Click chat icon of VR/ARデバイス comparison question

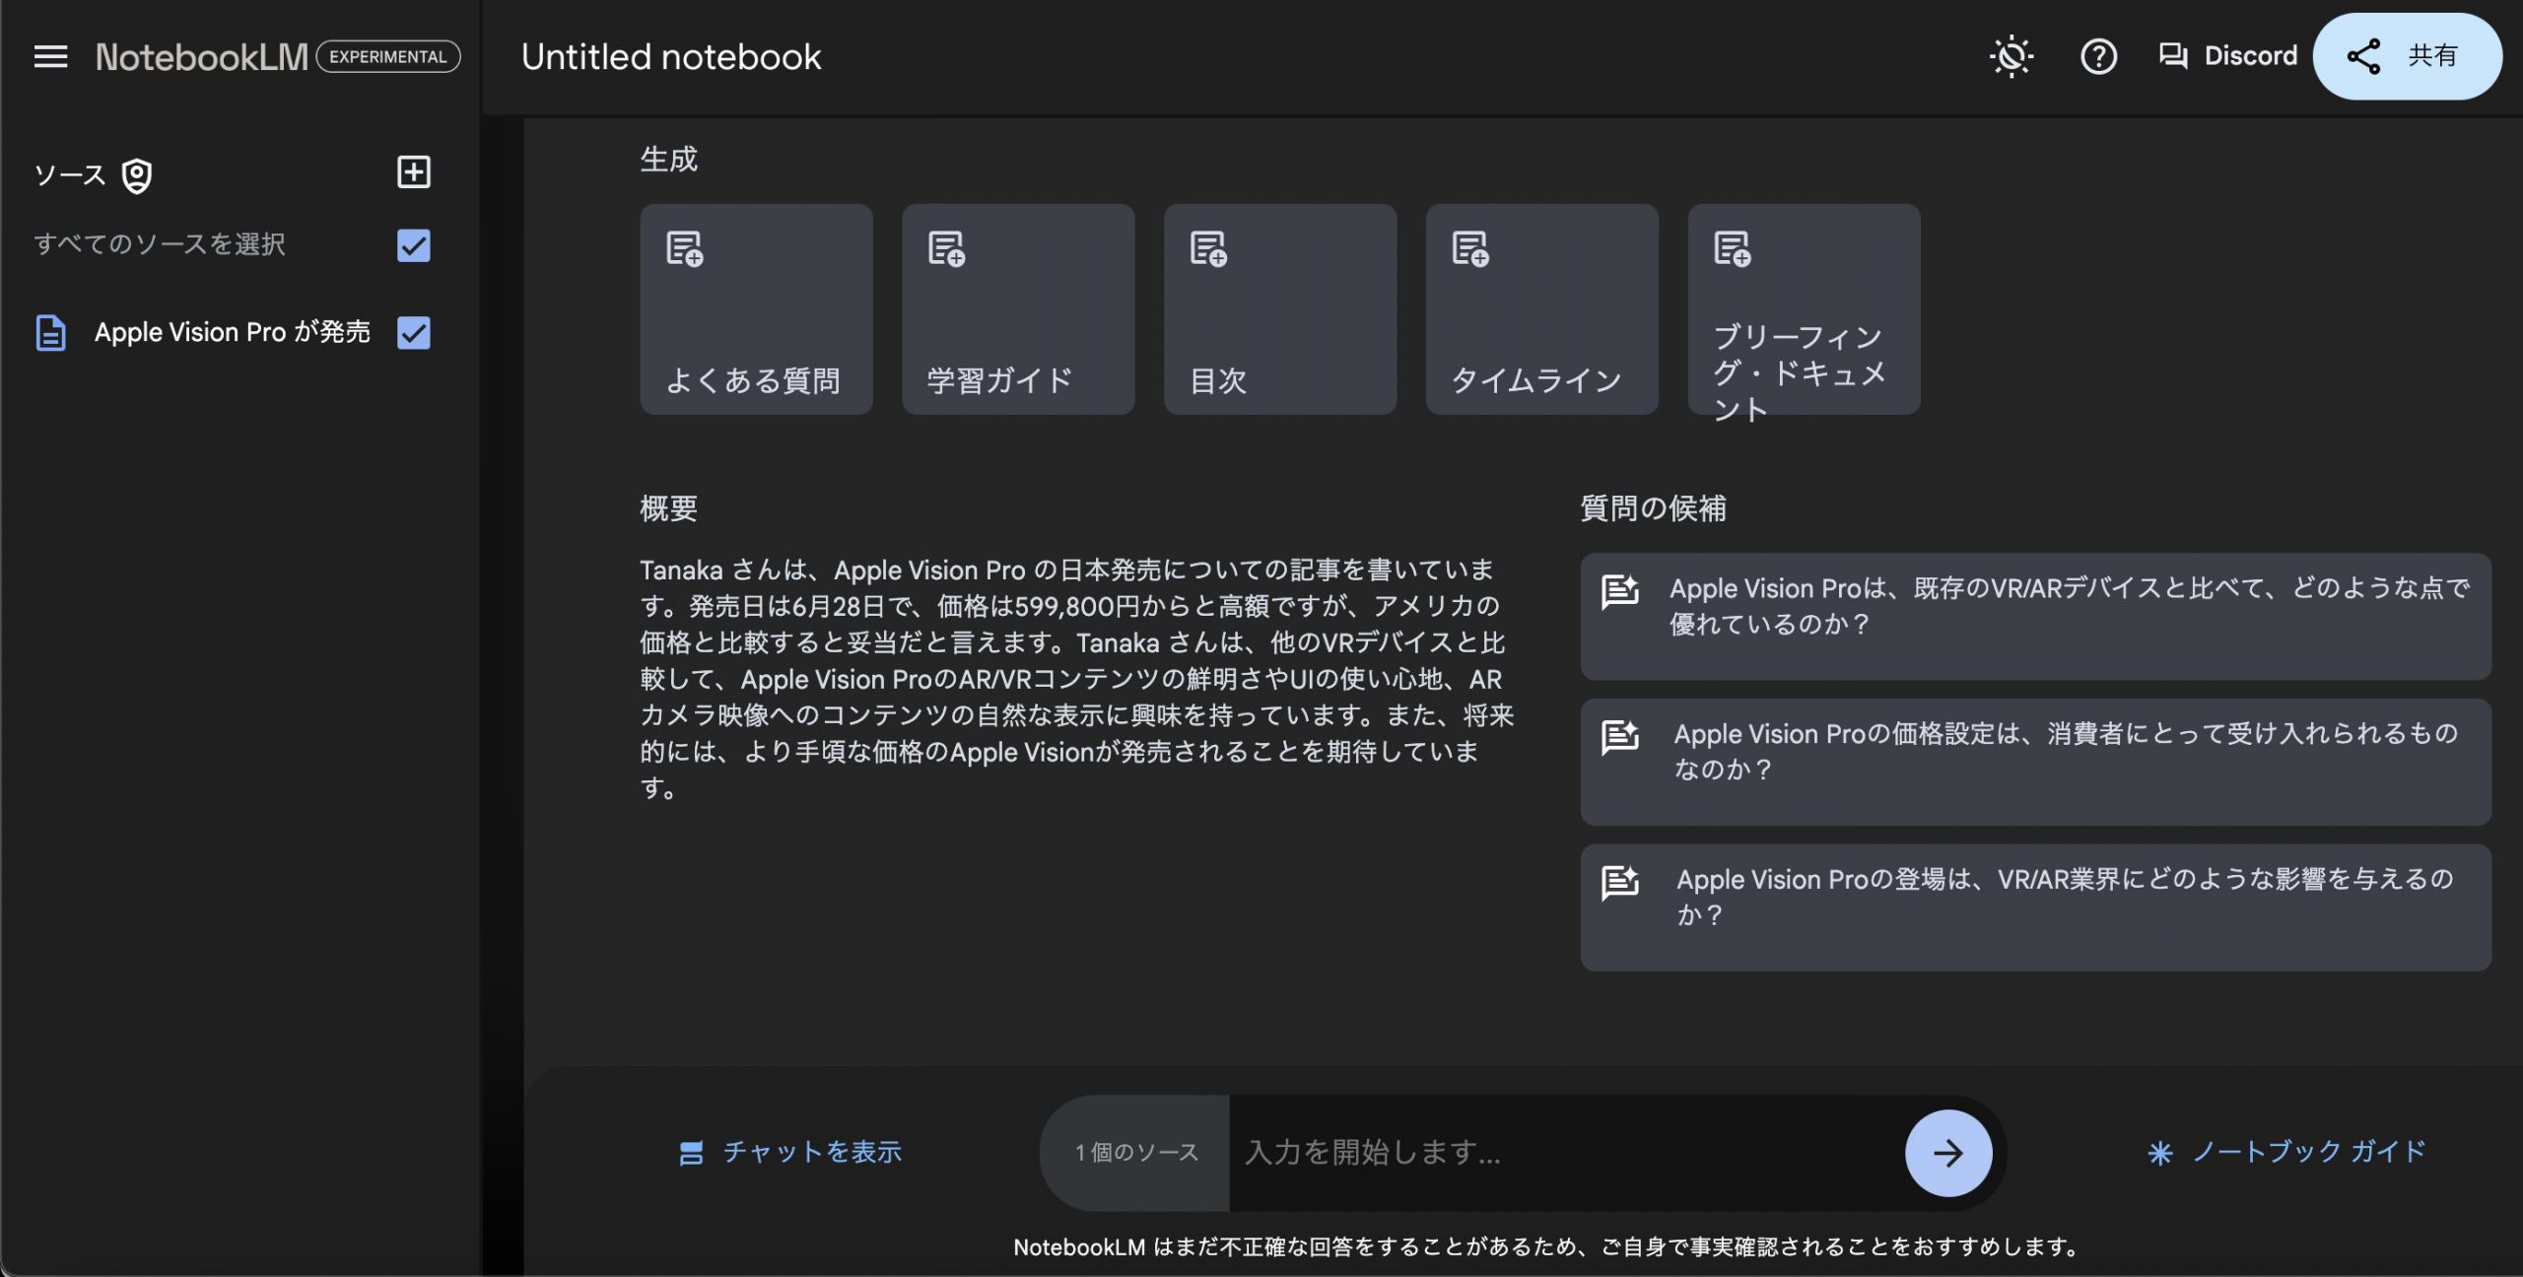pos(1620,591)
